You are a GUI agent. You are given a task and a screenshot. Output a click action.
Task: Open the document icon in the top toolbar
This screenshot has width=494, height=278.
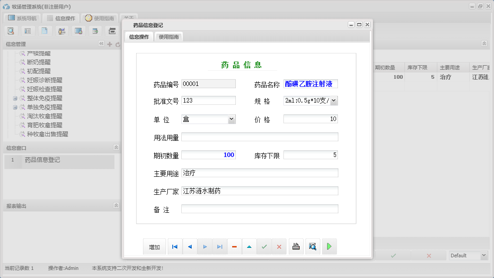[44, 31]
